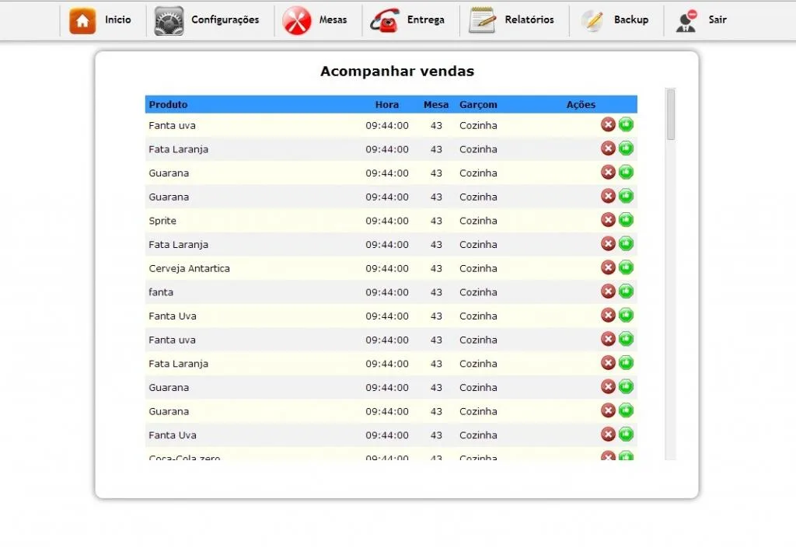Cancel the Cerveja Antartica order

[608, 267]
